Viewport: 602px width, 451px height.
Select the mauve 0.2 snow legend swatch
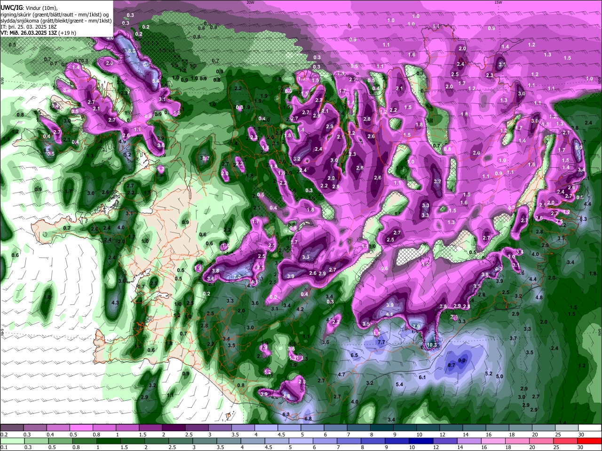click(11, 428)
